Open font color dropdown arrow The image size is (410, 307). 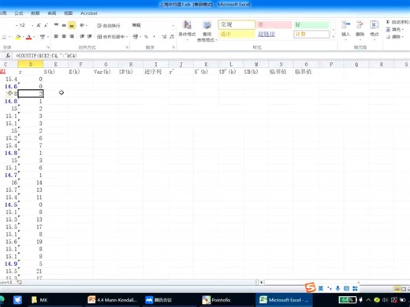tap(34, 37)
